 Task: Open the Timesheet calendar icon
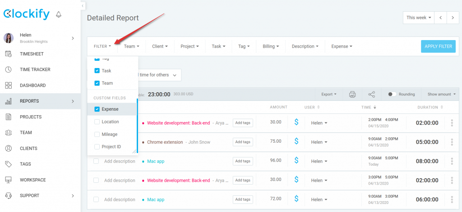click(9, 54)
